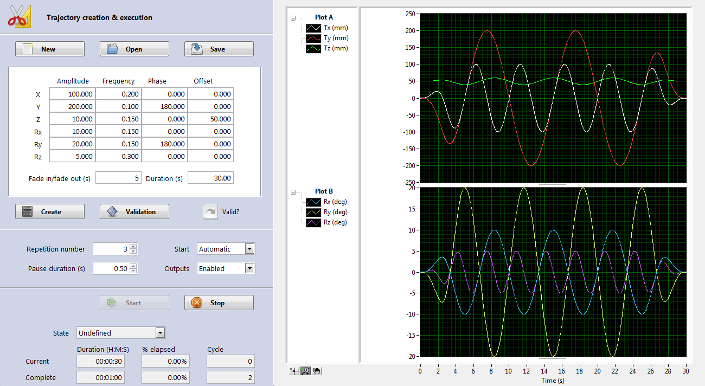Open a saved trajectory file
The image size is (705, 386).
pyautogui.click(x=134, y=49)
